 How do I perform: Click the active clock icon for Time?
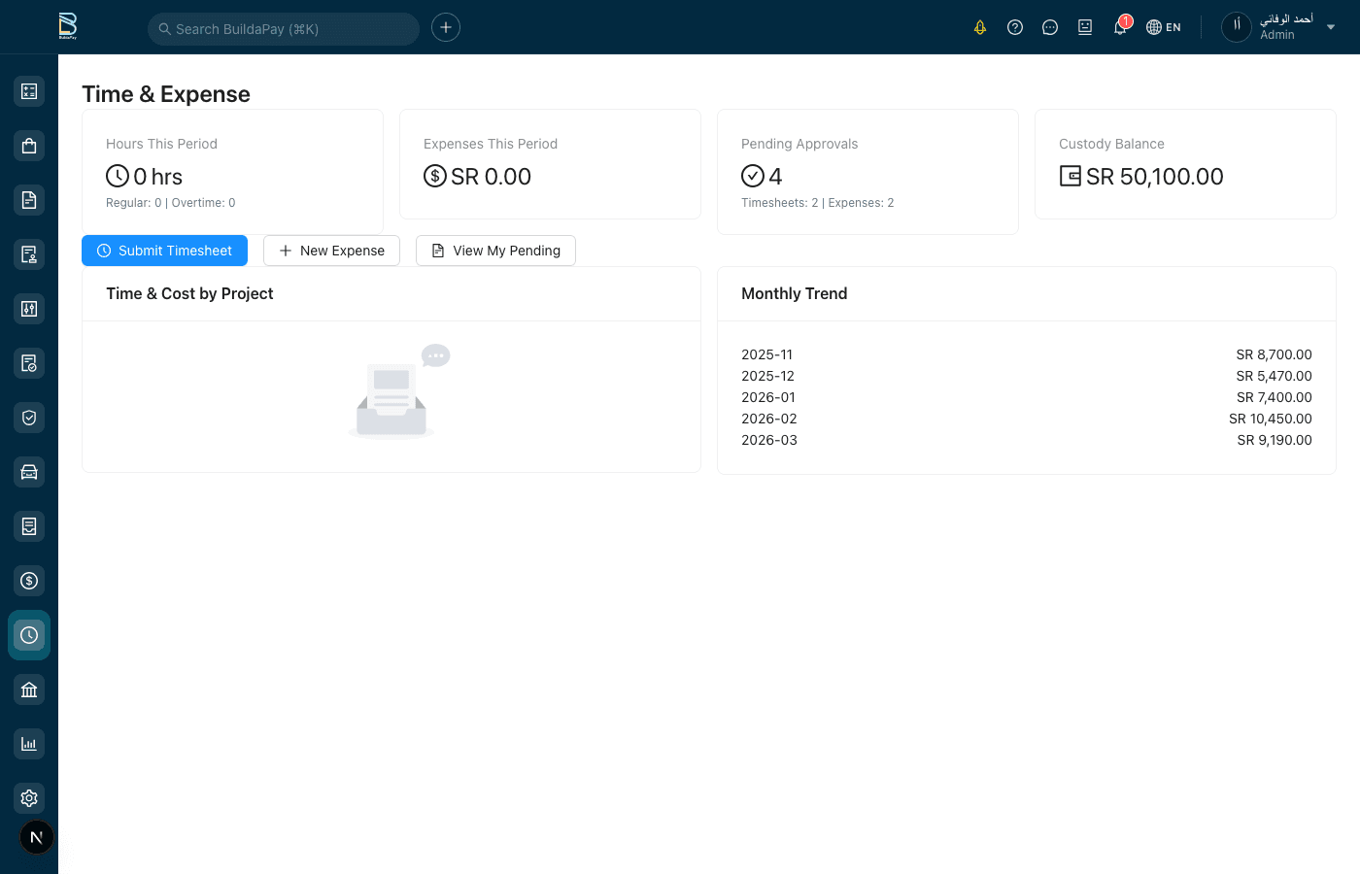(x=28, y=634)
